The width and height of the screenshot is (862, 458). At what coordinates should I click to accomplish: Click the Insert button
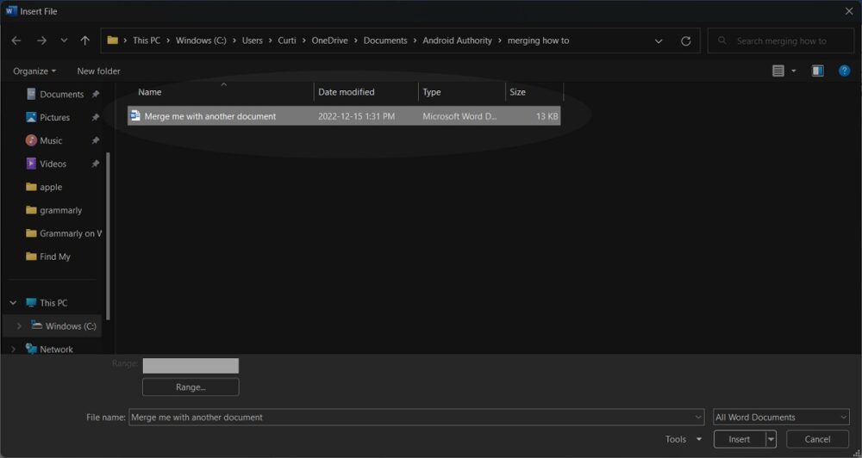point(740,439)
